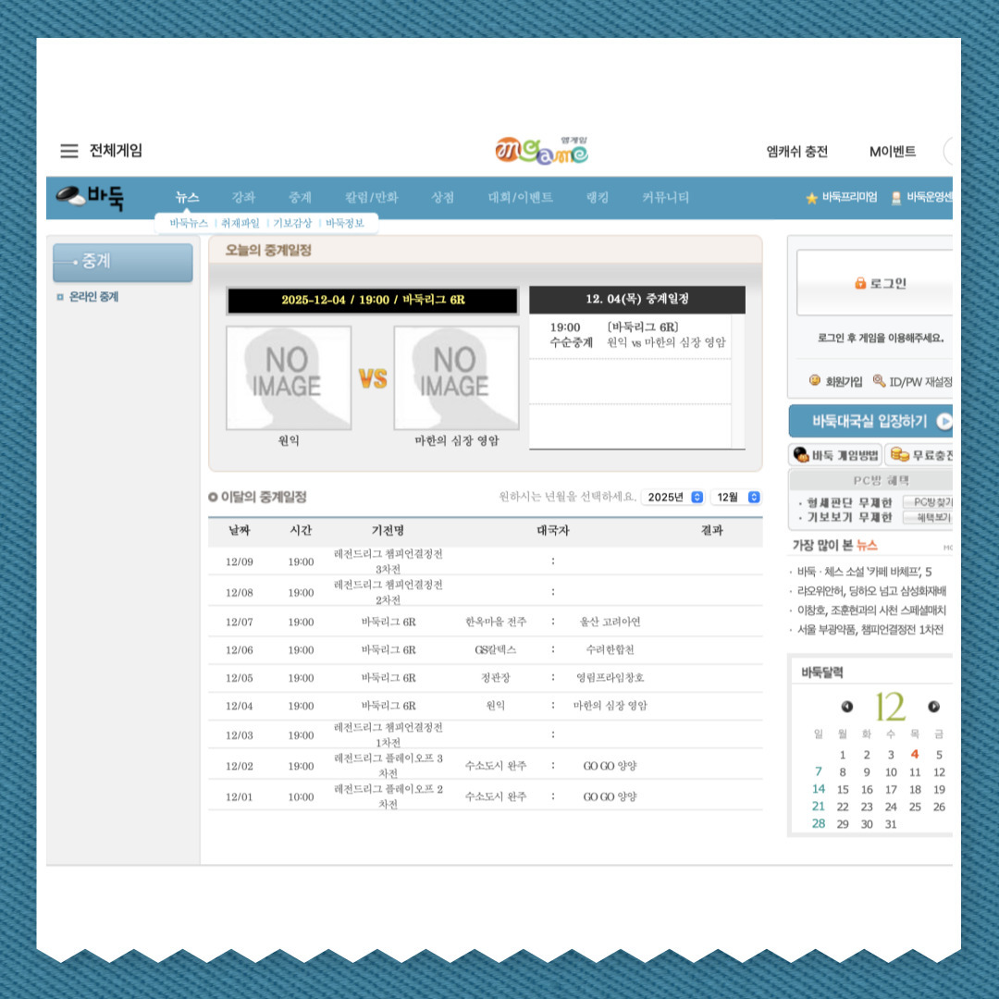Open the 대회/이벤트 menu tab
This screenshot has height=999, width=999.
tap(521, 198)
